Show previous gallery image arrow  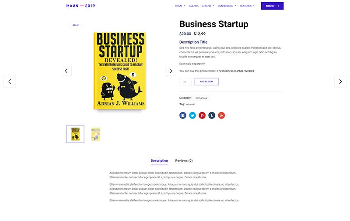(x=66, y=71)
